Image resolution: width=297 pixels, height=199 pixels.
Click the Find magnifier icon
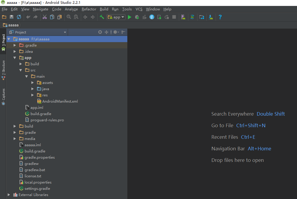(69, 17)
